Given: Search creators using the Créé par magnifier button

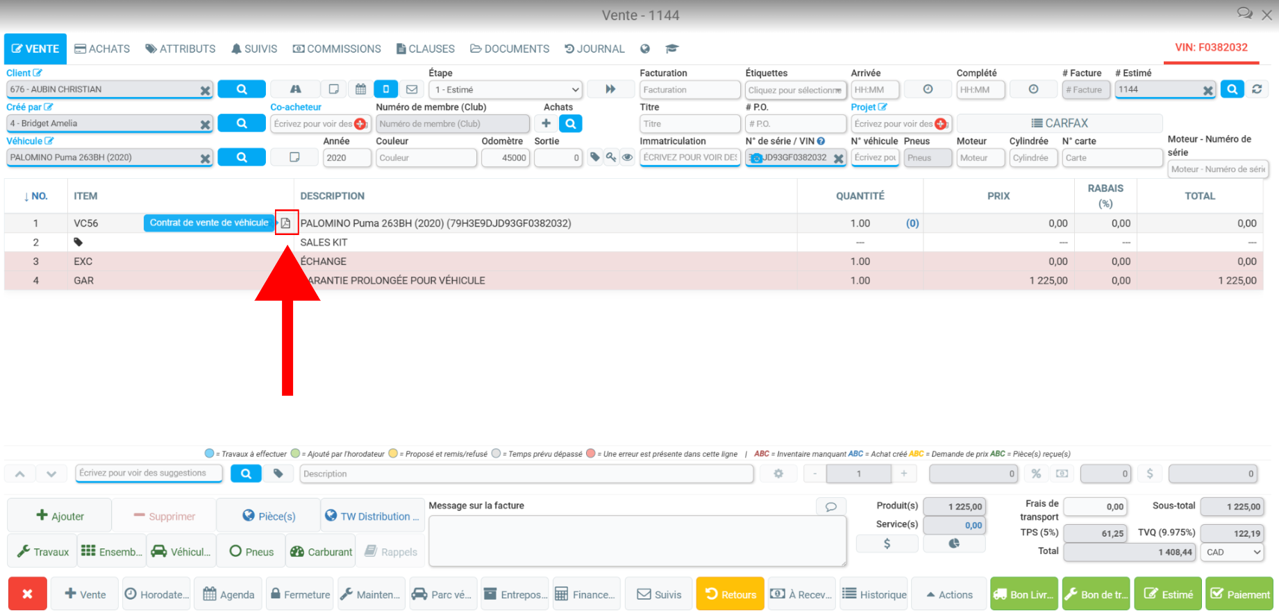Looking at the screenshot, I should click(x=242, y=123).
